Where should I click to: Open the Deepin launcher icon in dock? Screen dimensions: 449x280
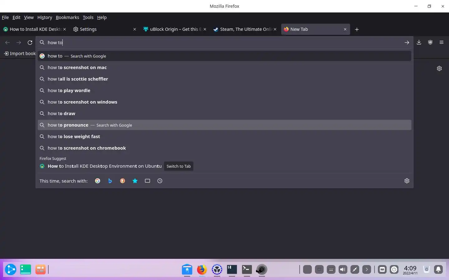(x=11, y=269)
